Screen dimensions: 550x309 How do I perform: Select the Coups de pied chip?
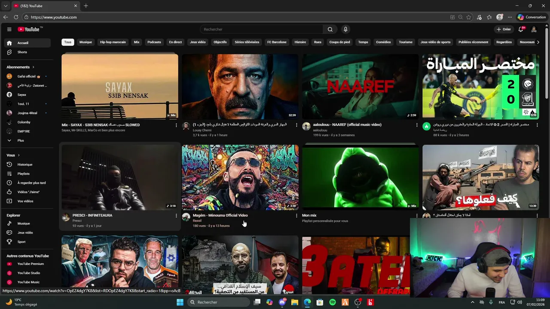[339, 42]
